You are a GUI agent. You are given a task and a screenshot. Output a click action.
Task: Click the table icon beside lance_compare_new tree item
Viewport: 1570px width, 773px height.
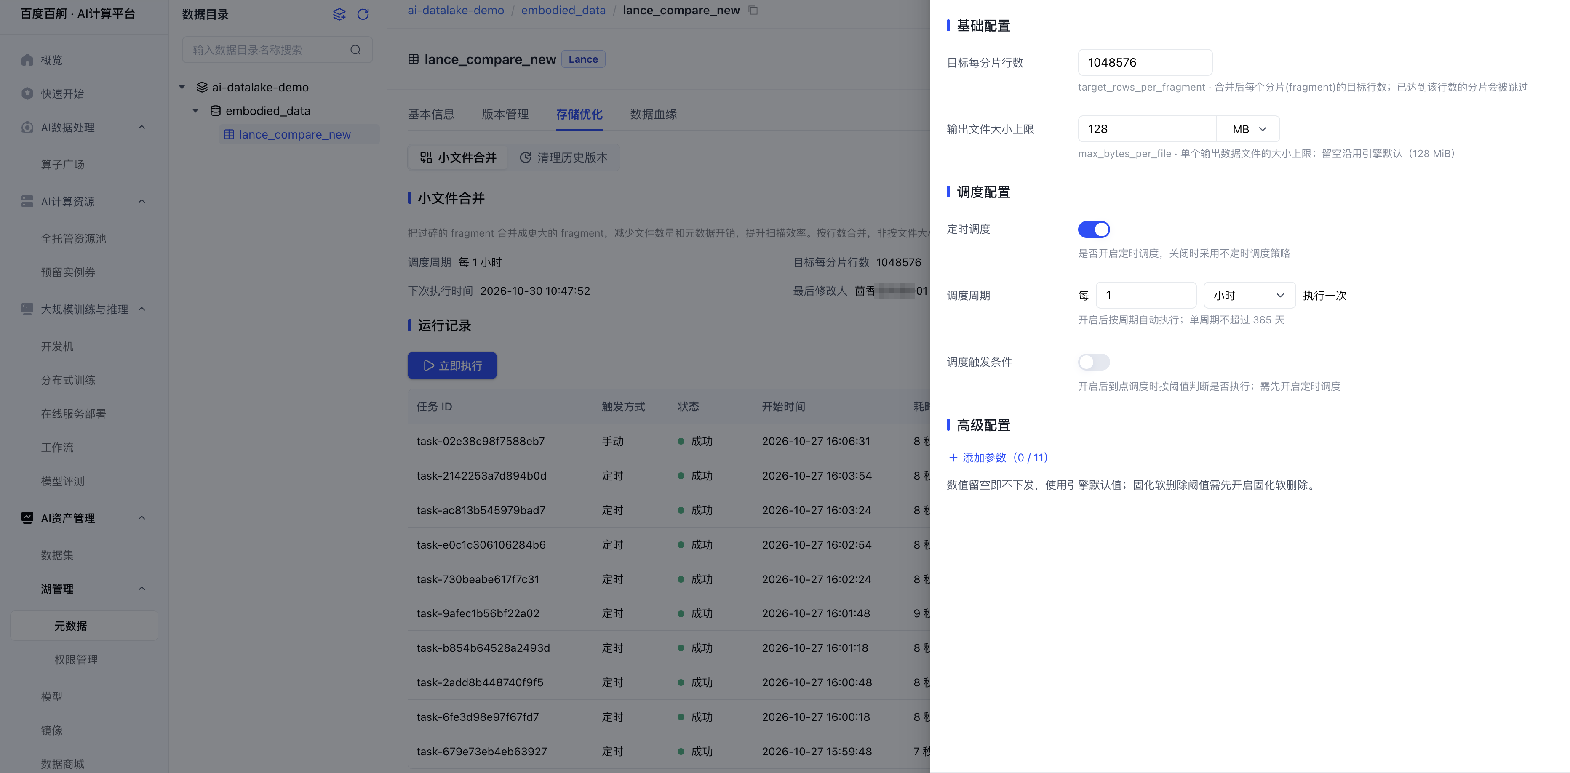(x=229, y=135)
